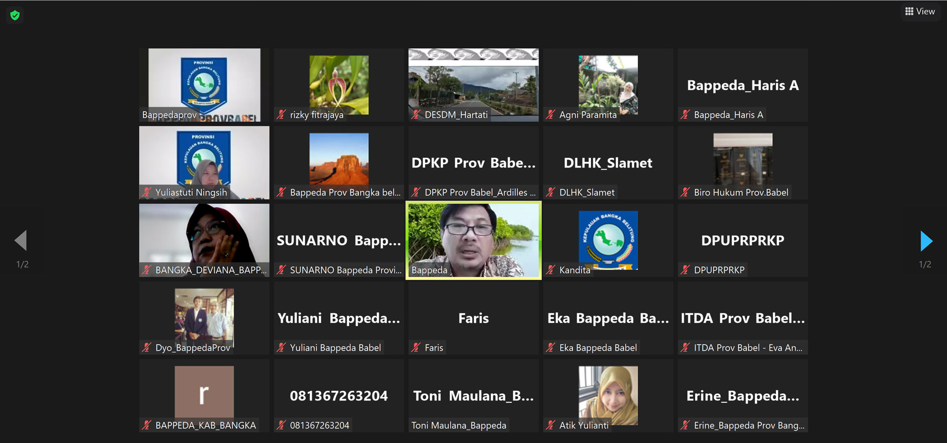
Task: Open the View layout menu
Action: coord(920,11)
